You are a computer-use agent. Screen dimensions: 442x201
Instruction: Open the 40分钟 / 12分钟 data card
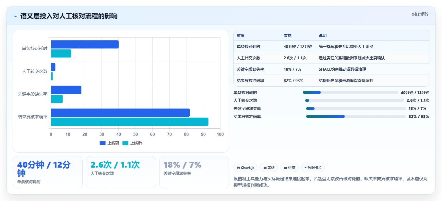pyautogui.click(x=48, y=172)
